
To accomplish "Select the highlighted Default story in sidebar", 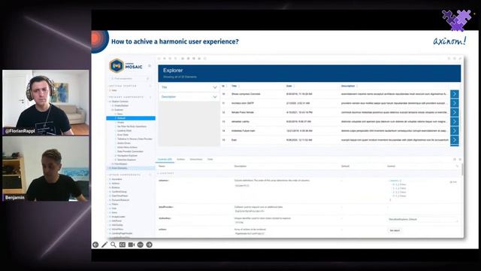I will [131, 118].
